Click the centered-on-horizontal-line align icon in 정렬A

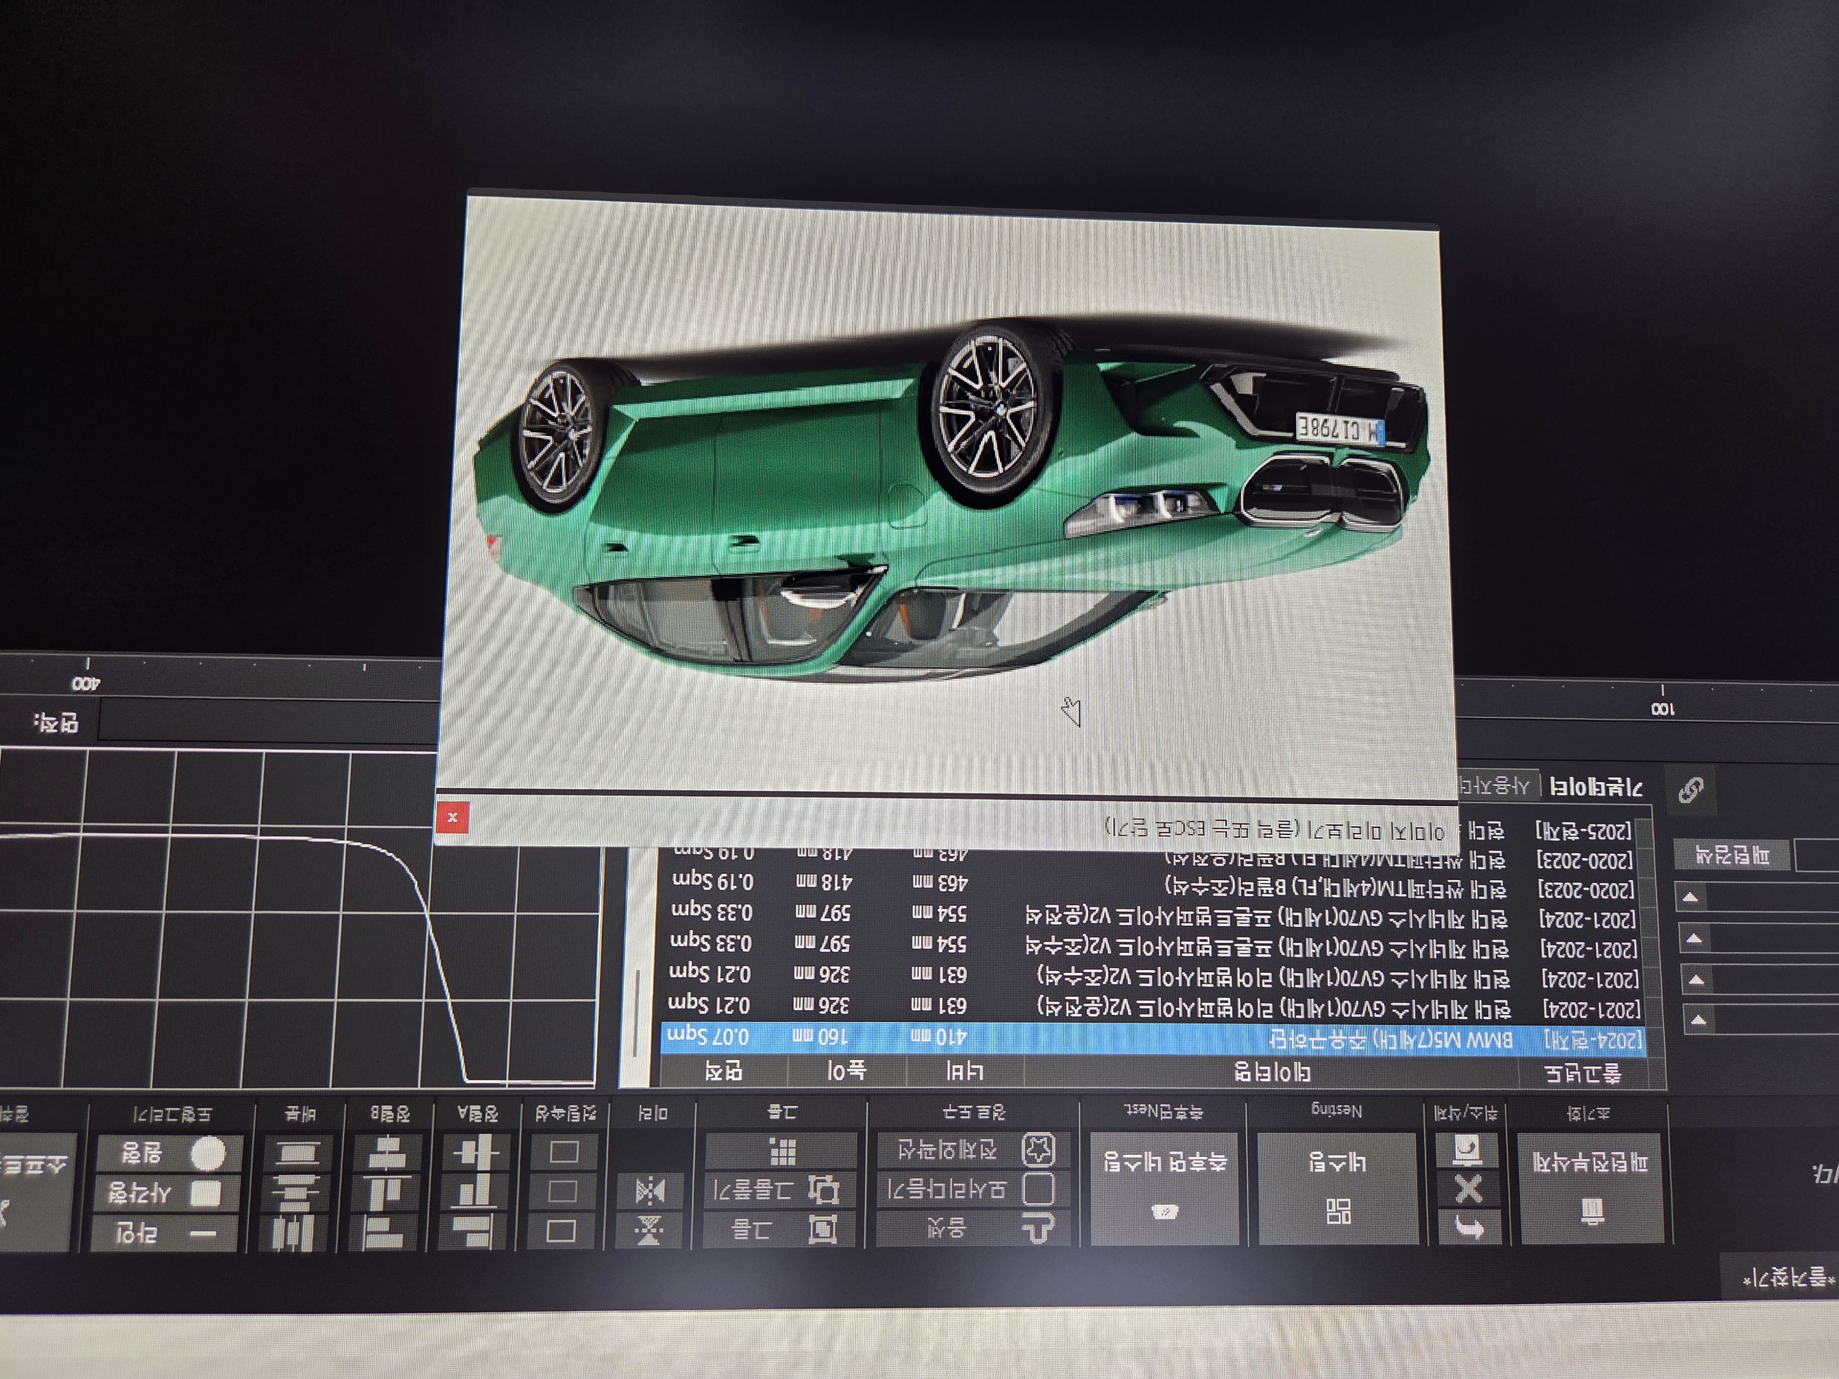click(476, 1152)
